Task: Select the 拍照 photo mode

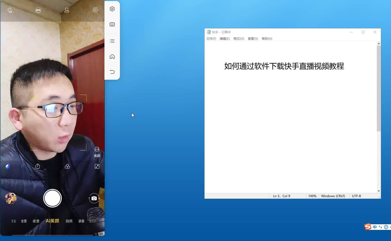Action: [x=69, y=221]
